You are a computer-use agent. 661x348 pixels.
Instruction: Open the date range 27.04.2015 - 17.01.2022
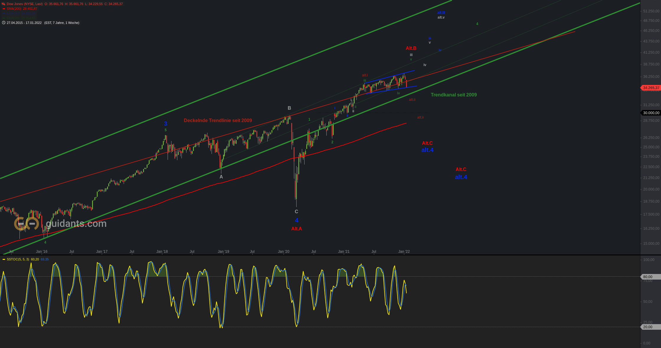[x=24, y=23]
